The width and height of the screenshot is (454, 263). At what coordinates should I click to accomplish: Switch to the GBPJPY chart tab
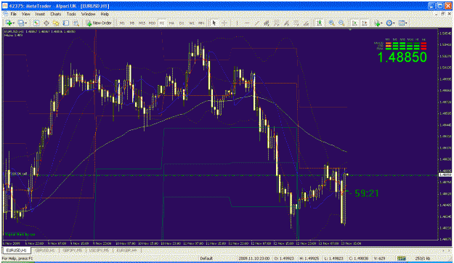click(x=73, y=250)
